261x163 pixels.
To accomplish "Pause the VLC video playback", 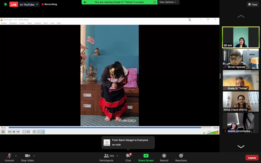I will pyautogui.click(x=3, y=132).
